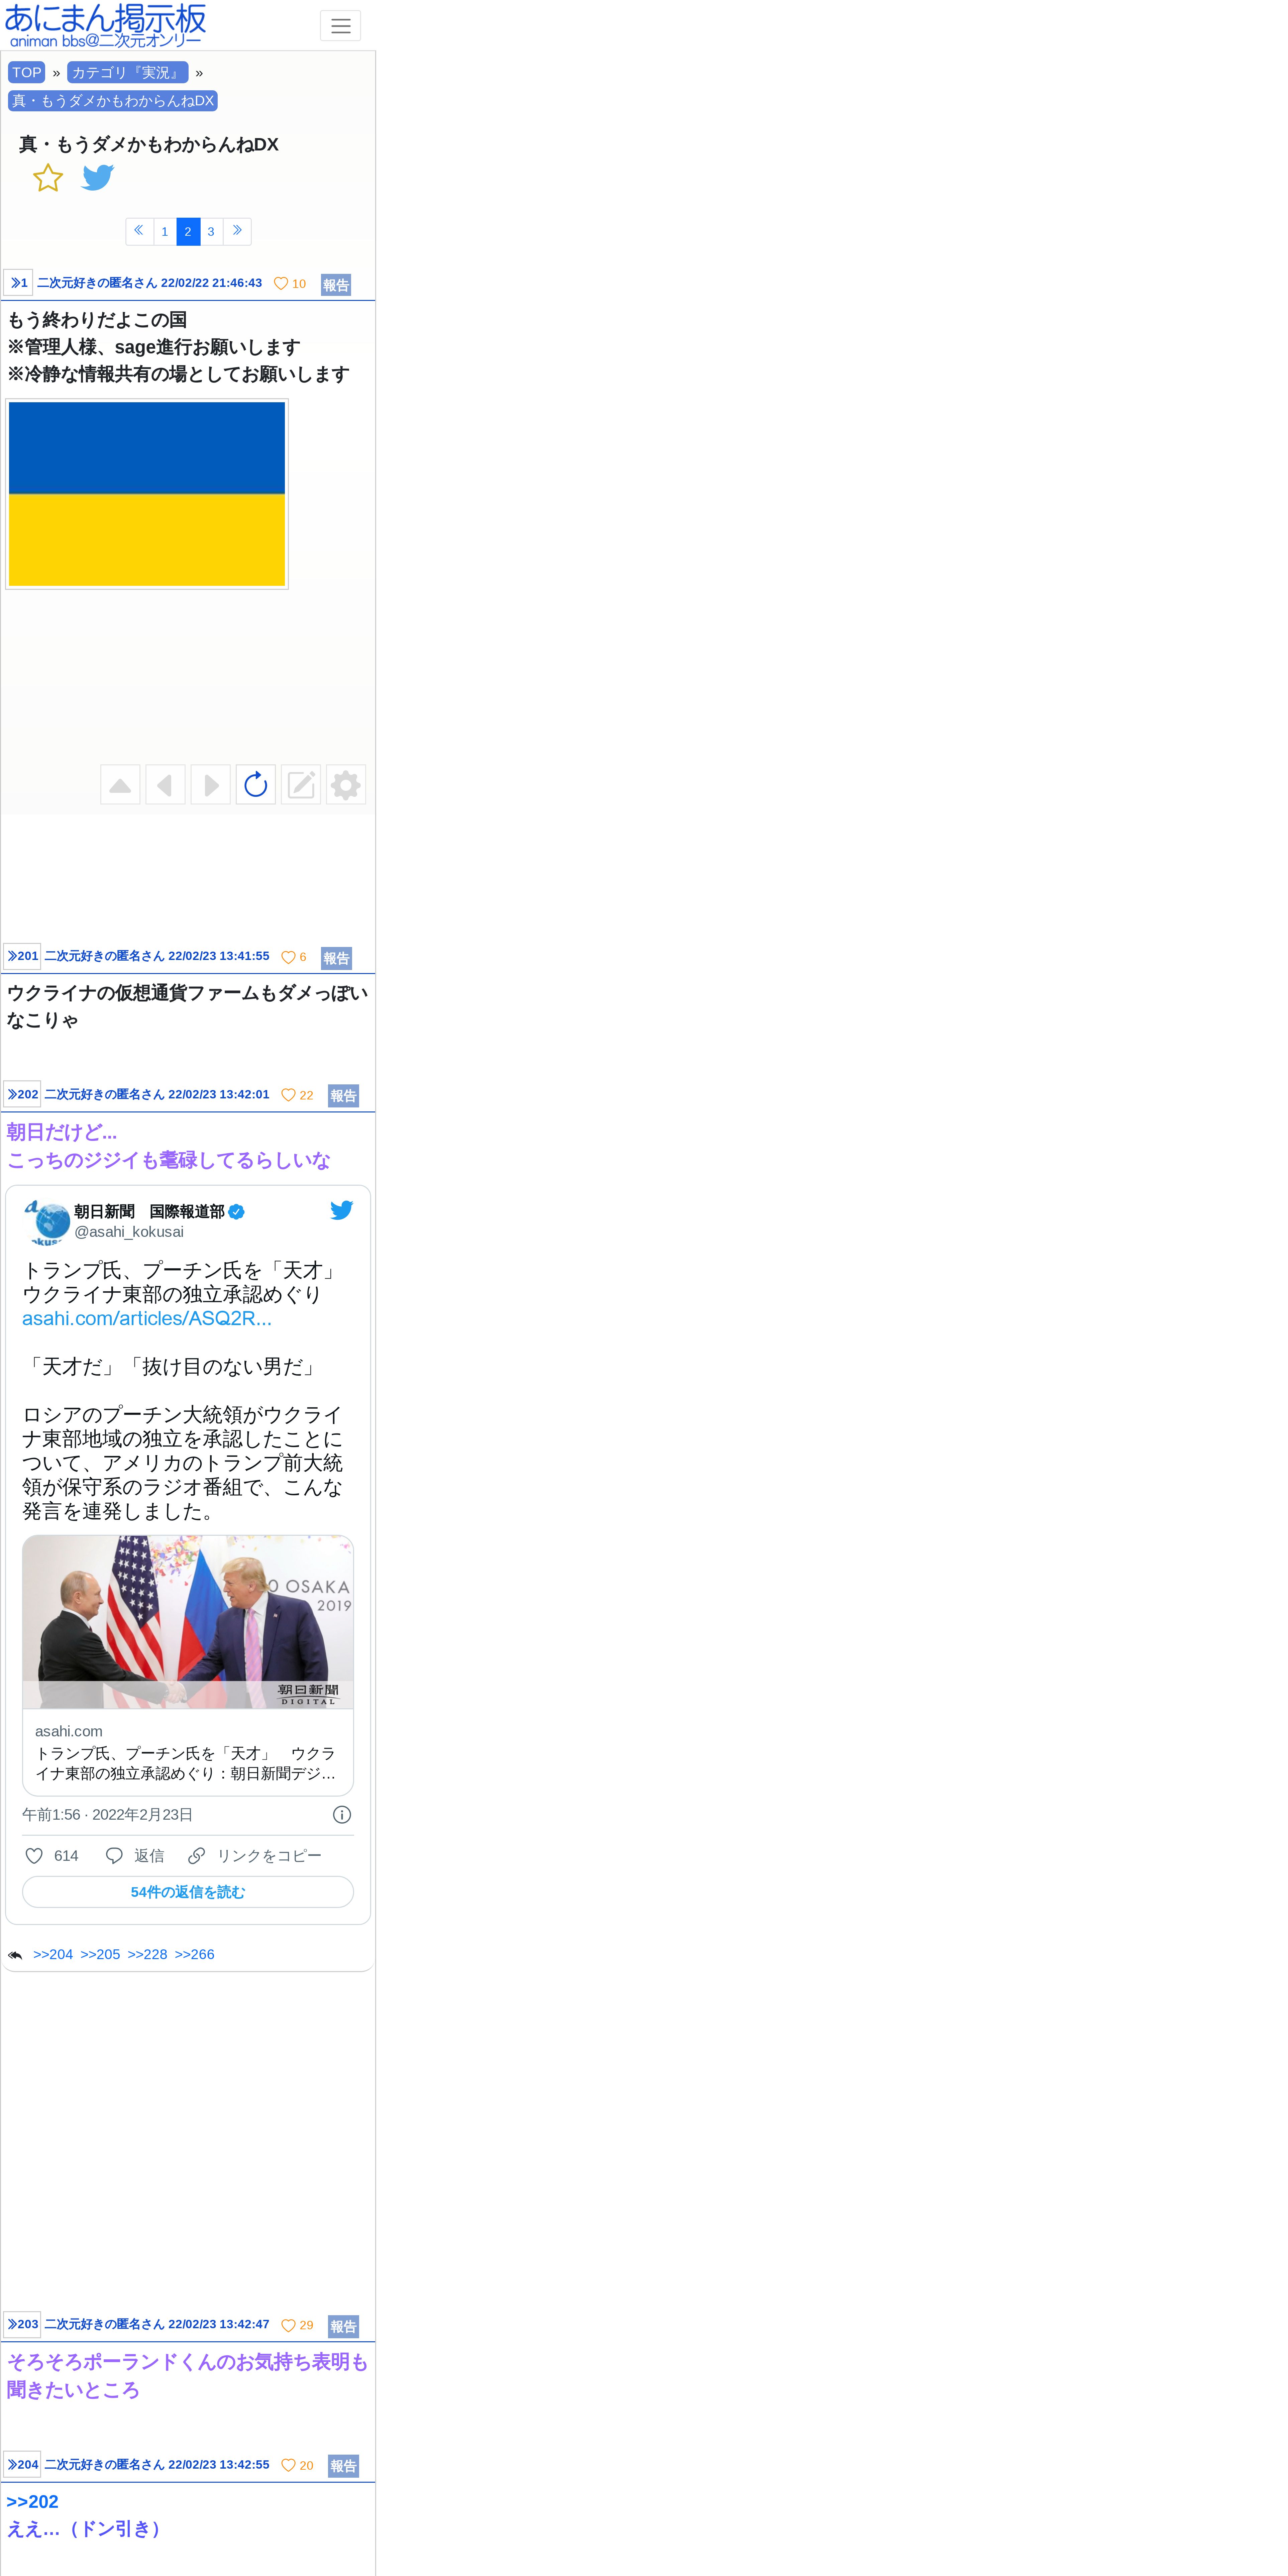Share thread via Twitter bird icon

(98, 178)
